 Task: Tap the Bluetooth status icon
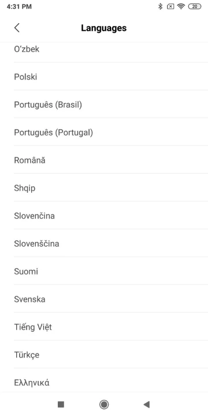160,6
